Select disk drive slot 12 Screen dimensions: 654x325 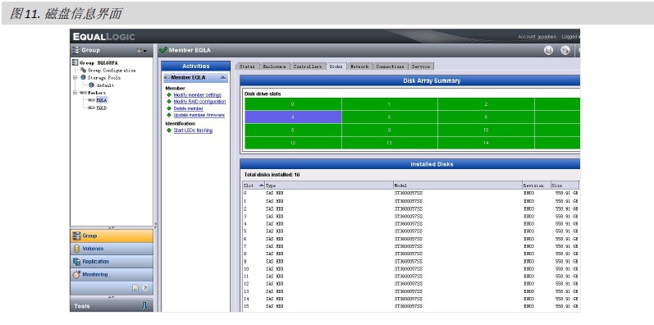pyautogui.click(x=293, y=143)
